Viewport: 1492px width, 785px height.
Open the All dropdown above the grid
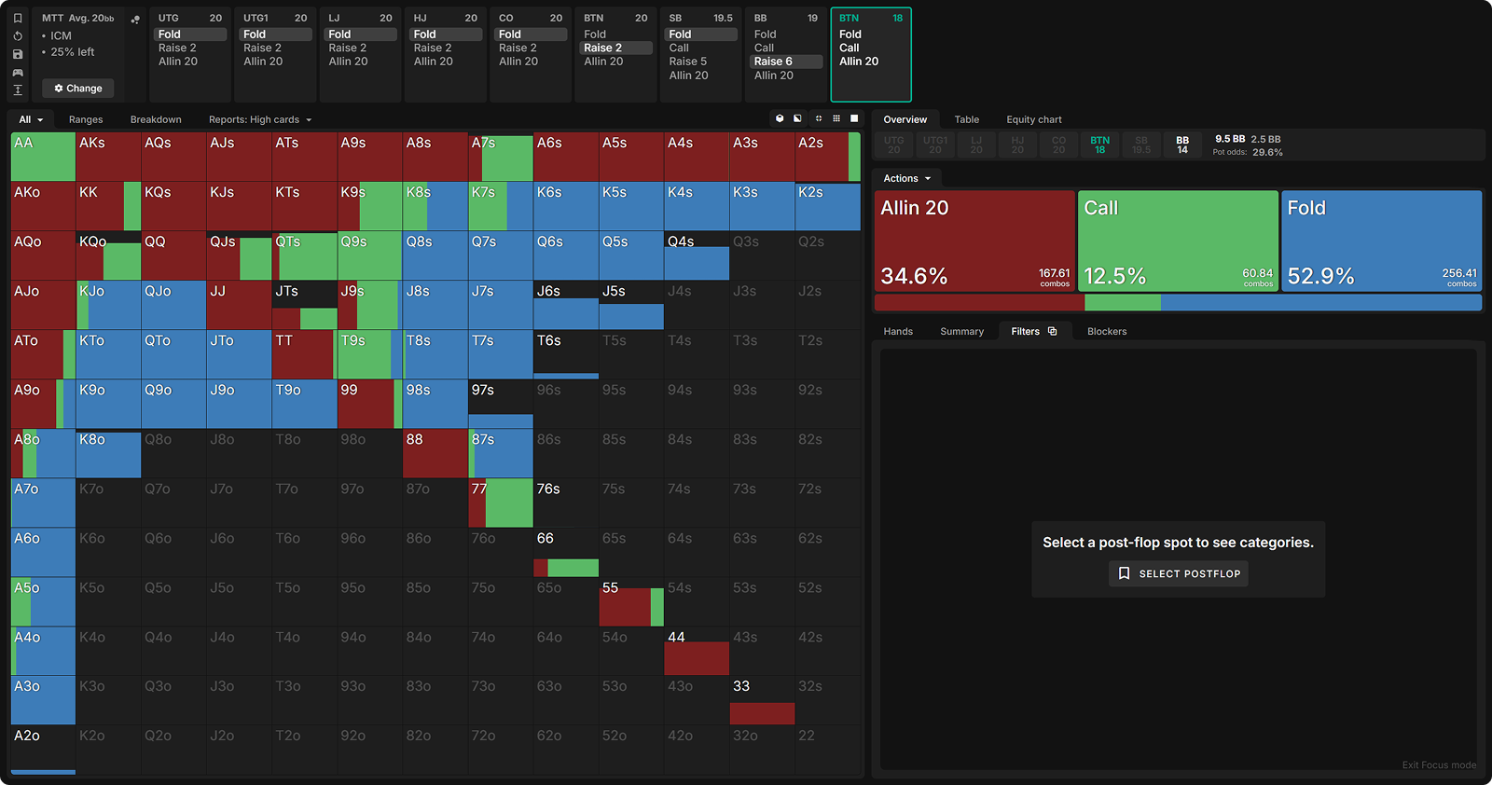[31, 119]
